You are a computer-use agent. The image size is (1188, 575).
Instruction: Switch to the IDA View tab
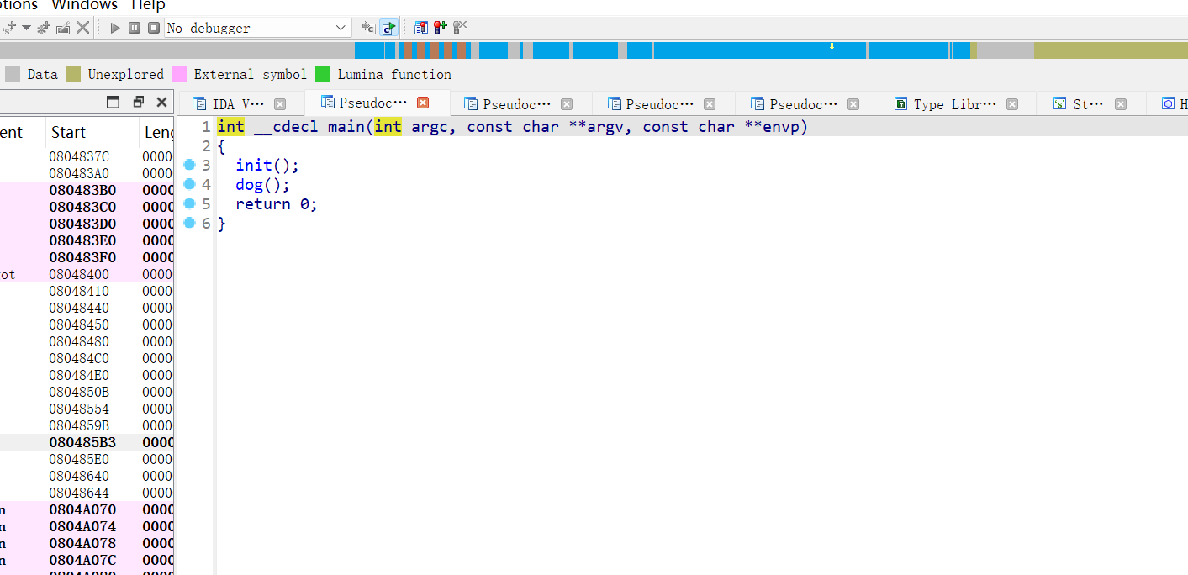pos(237,104)
